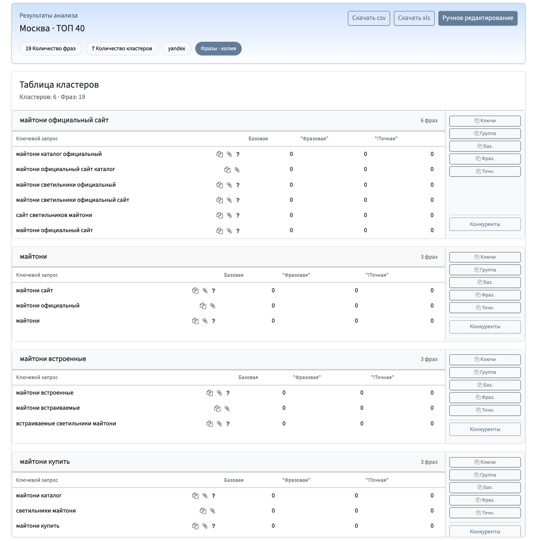Click paperclip icon for 'сайт светильников майтони'
This screenshot has height=541, width=537.
point(229,215)
